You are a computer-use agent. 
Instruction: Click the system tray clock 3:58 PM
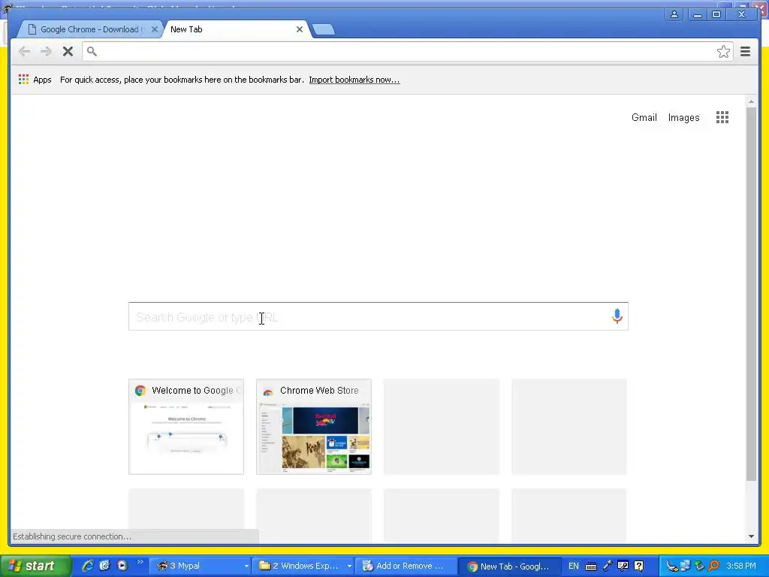click(x=741, y=566)
